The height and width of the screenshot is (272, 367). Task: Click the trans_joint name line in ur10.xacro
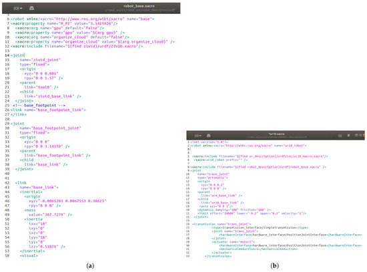[214, 174]
